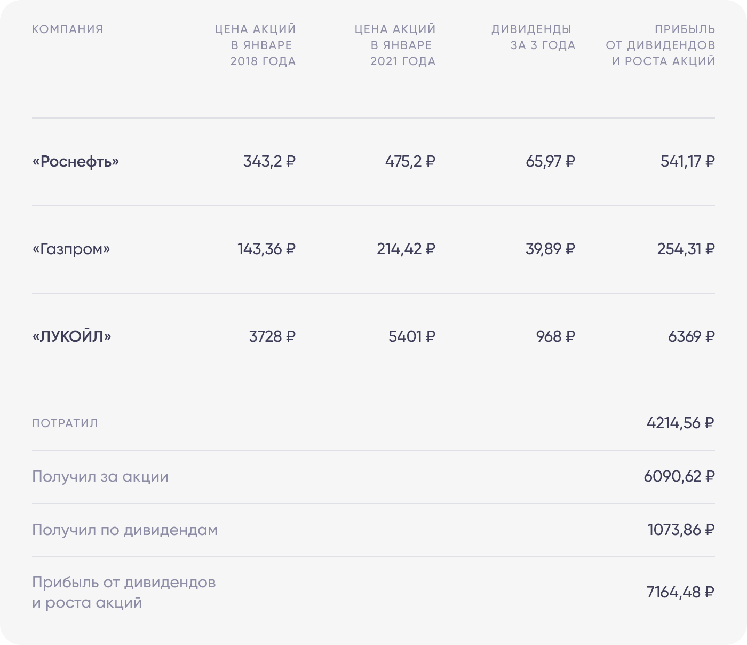747x645 pixels.
Task: Click the profit from dividends column header
Action: 661,45
